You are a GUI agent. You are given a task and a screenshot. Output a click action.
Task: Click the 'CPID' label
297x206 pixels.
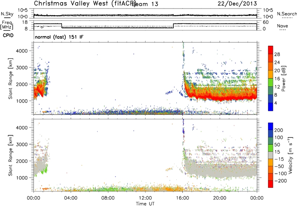pyautogui.click(x=8, y=35)
